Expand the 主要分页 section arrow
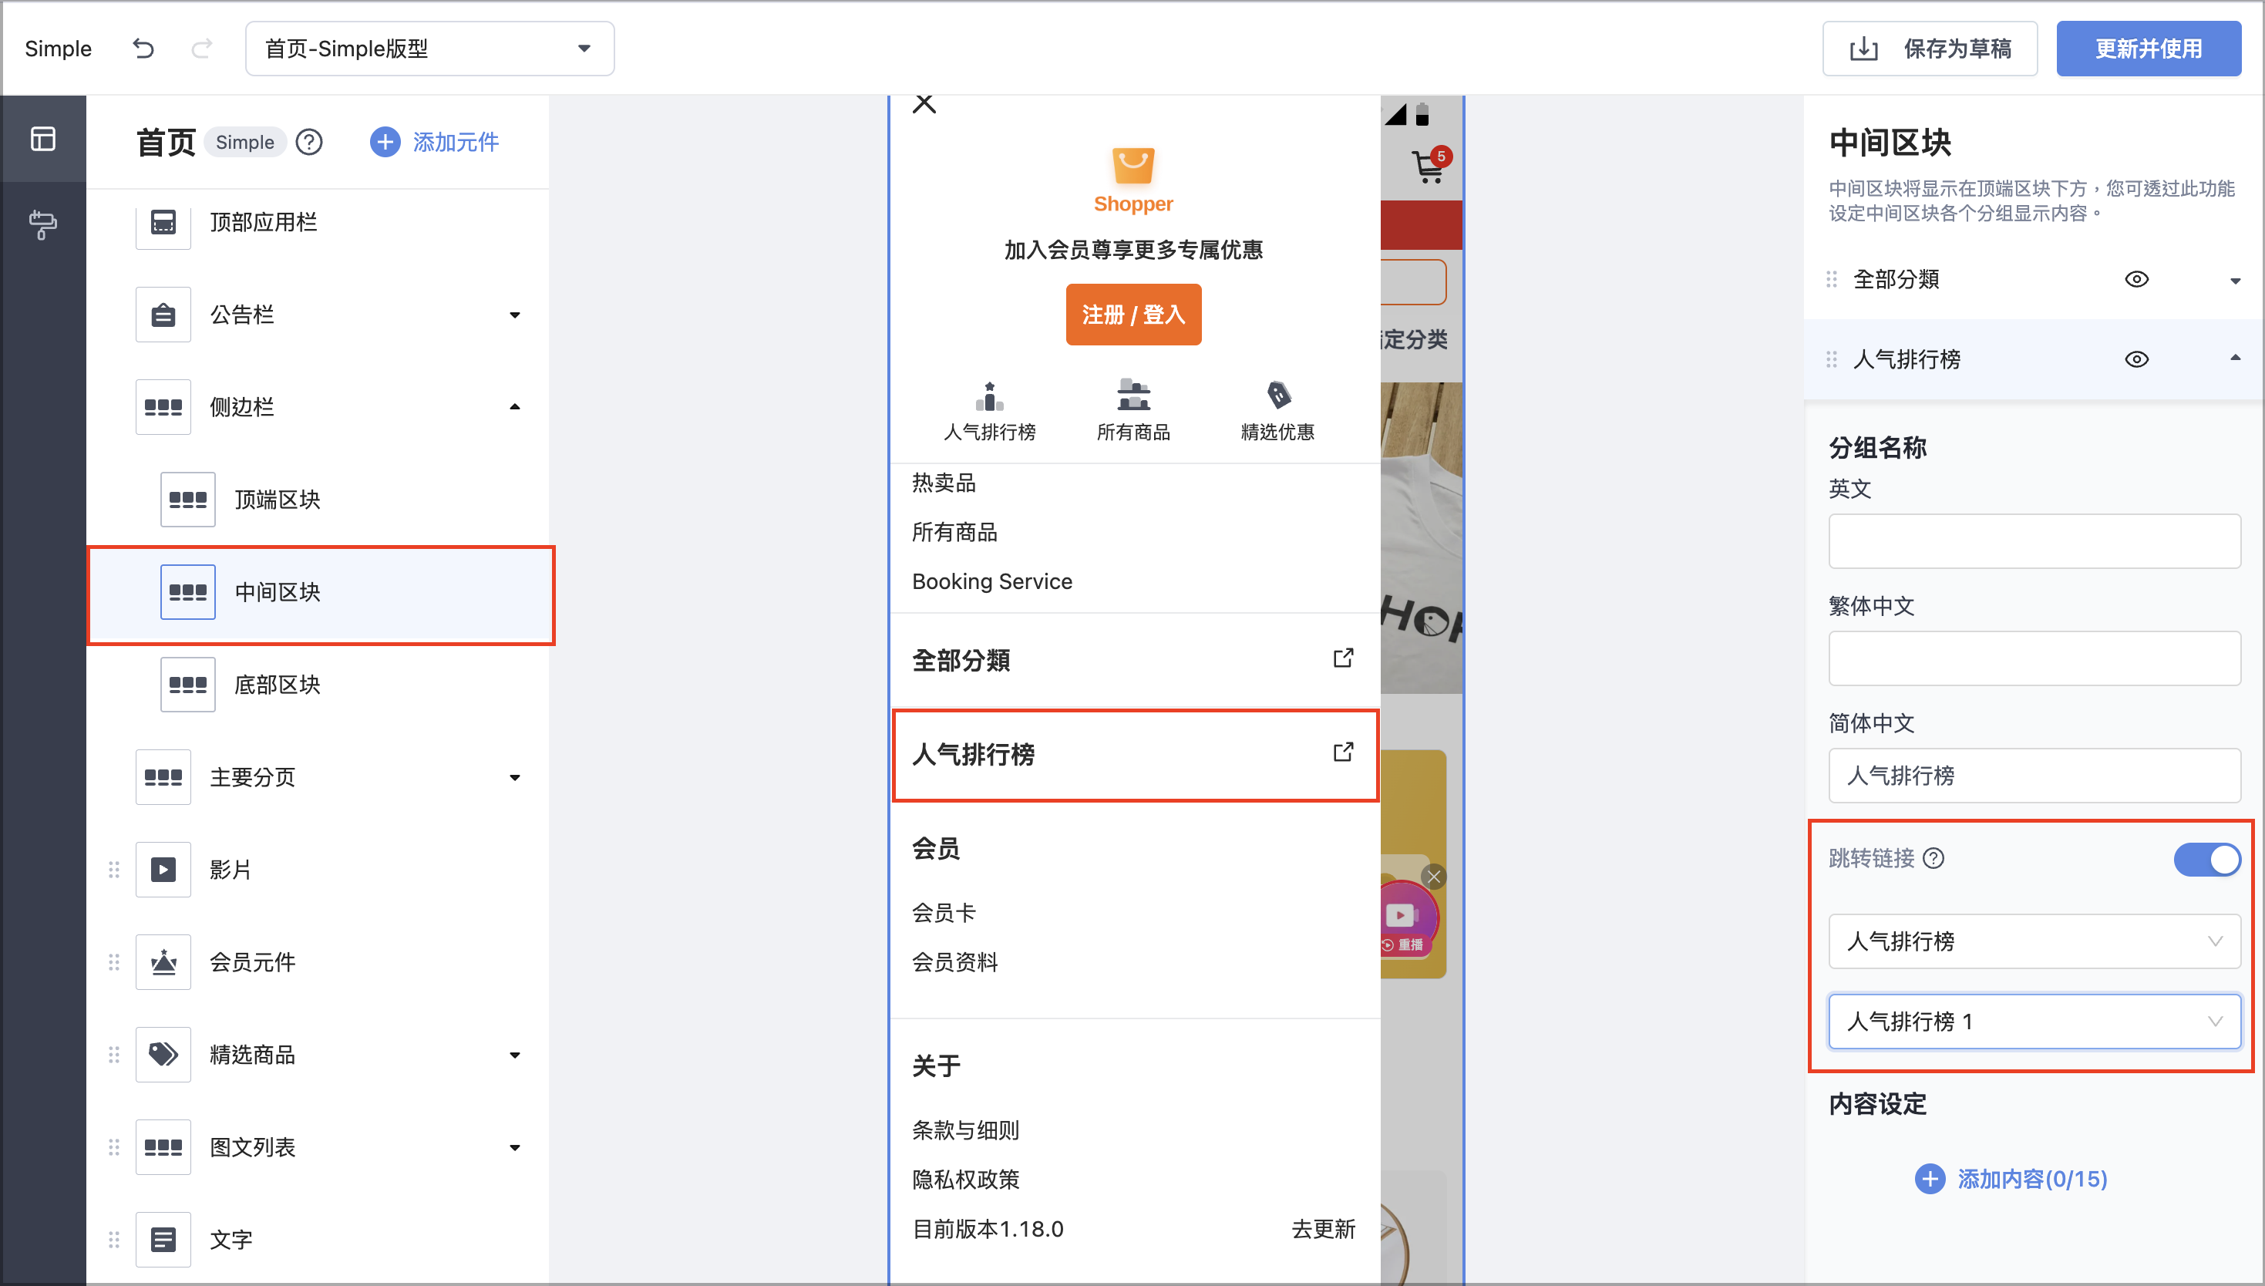This screenshot has height=1286, width=2265. (515, 778)
